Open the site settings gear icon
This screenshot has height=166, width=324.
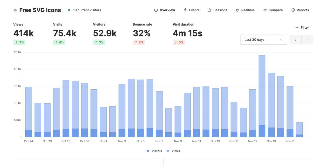(x=15, y=10)
